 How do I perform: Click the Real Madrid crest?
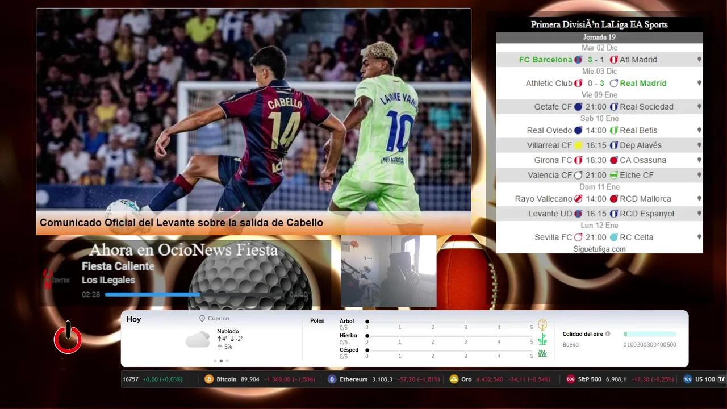(x=613, y=83)
